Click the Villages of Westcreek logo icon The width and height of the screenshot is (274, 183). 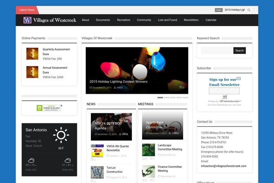[x=27, y=20]
